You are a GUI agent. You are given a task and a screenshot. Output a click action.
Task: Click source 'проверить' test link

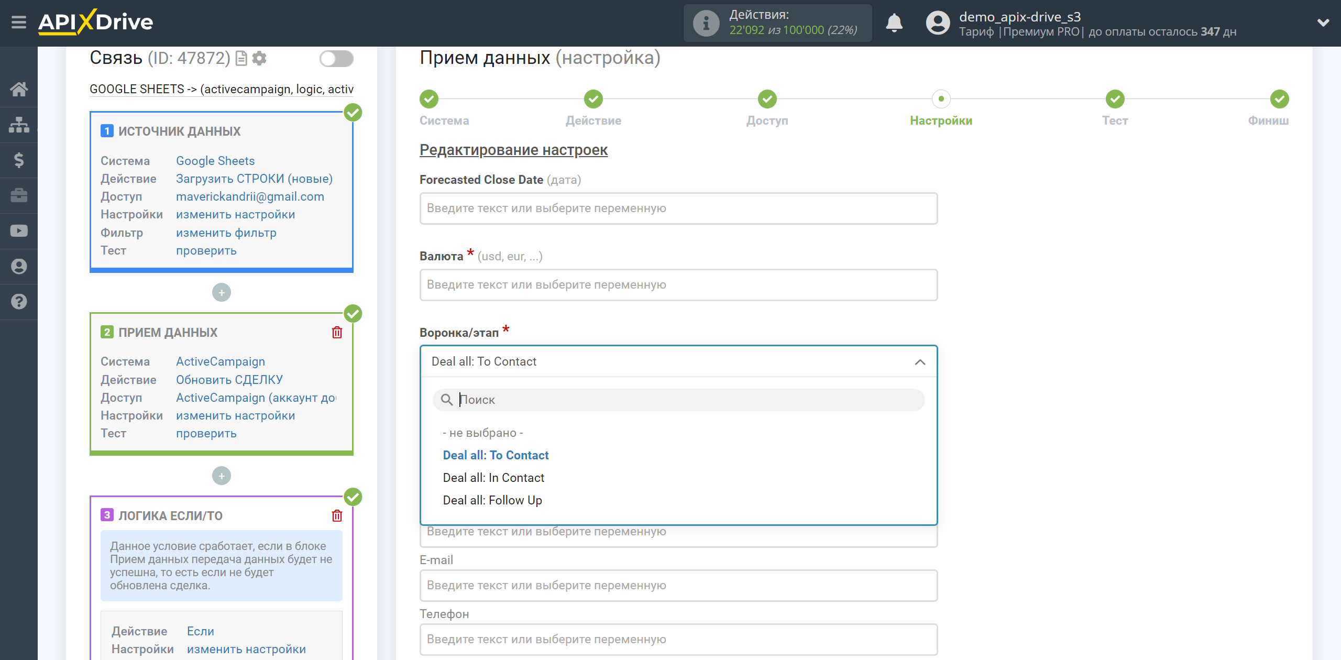[206, 250]
